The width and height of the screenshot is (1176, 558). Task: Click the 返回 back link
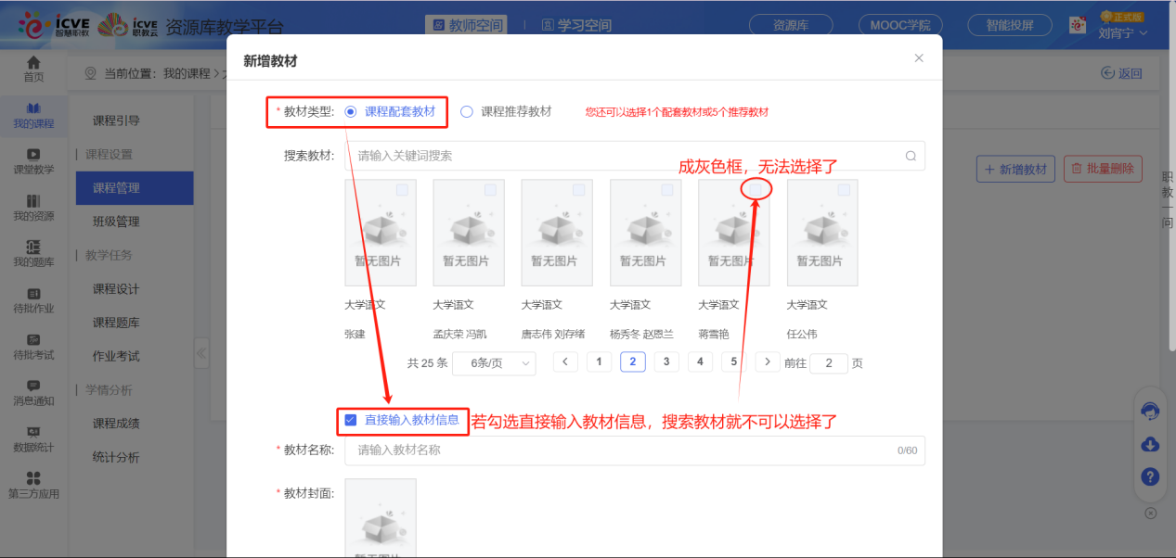coord(1121,71)
